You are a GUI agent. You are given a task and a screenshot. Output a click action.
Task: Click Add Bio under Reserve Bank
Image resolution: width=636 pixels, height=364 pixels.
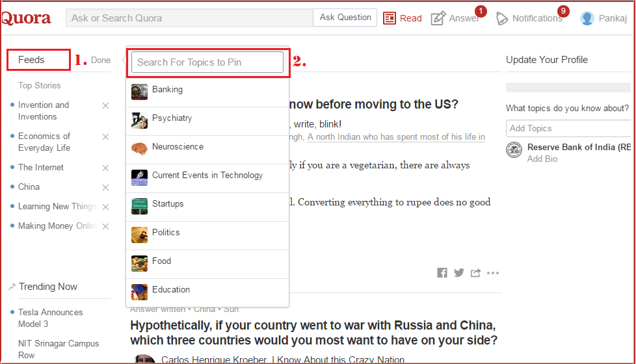(x=542, y=159)
